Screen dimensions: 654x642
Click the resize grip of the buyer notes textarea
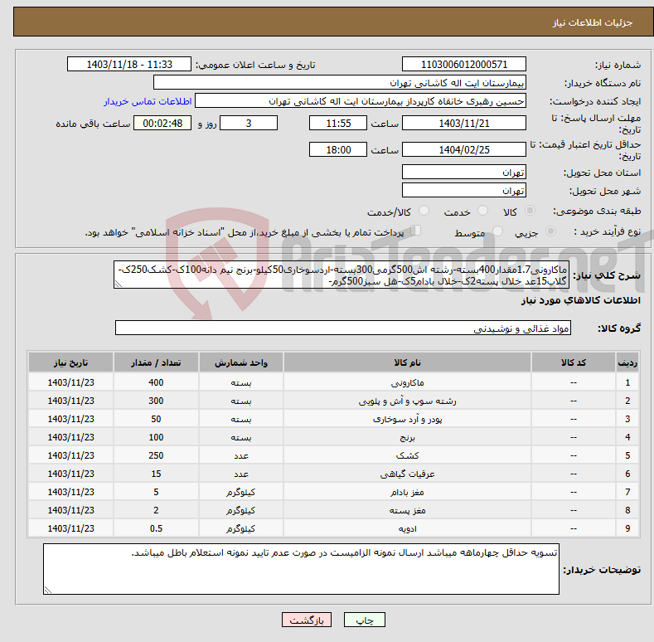click(x=47, y=590)
